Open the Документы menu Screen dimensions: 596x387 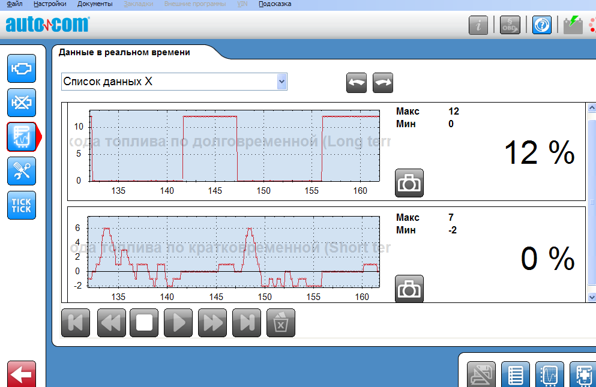pyautogui.click(x=95, y=4)
